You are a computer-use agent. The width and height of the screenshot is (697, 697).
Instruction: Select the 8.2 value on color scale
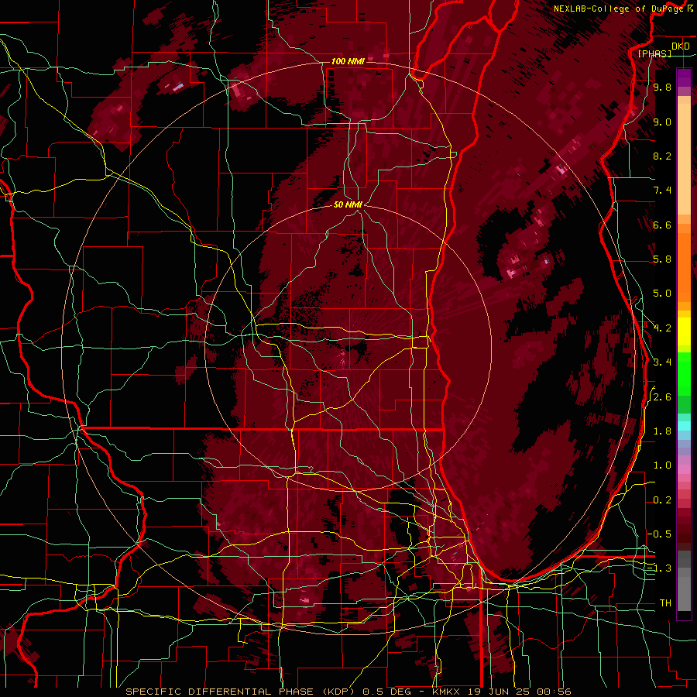(662, 156)
